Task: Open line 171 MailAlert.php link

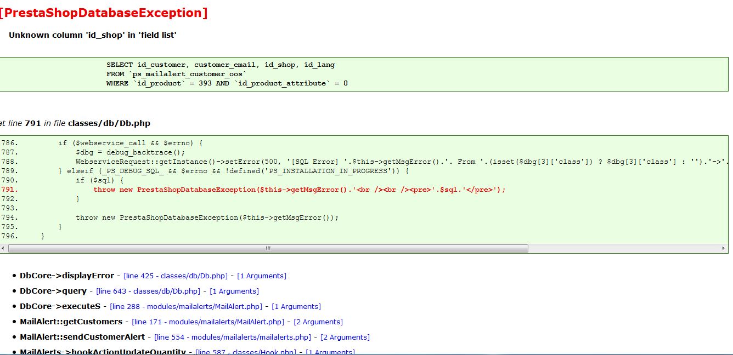Action: click(208, 322)
